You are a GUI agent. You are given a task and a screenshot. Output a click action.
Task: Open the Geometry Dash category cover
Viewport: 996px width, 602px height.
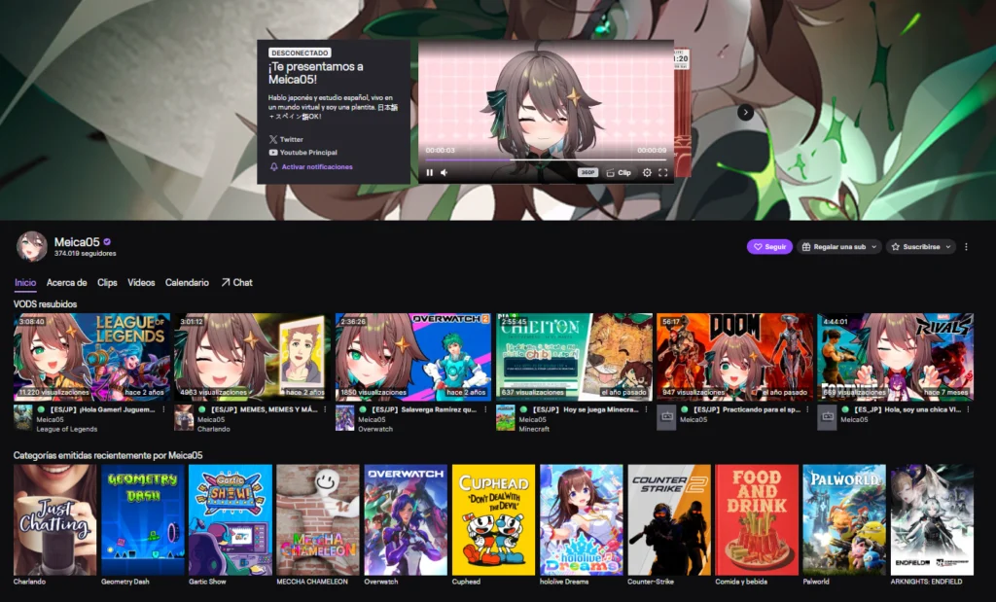click(143, 519)
